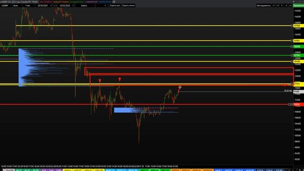Open the НАСТРОЙКИ menu

46,2
